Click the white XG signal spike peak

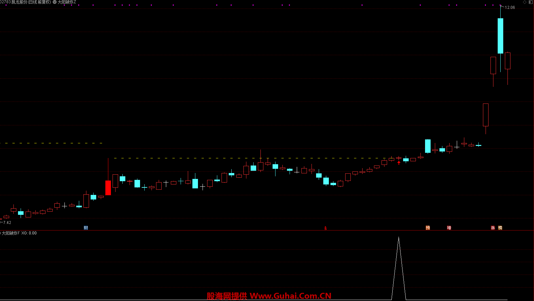coord(399,238)
